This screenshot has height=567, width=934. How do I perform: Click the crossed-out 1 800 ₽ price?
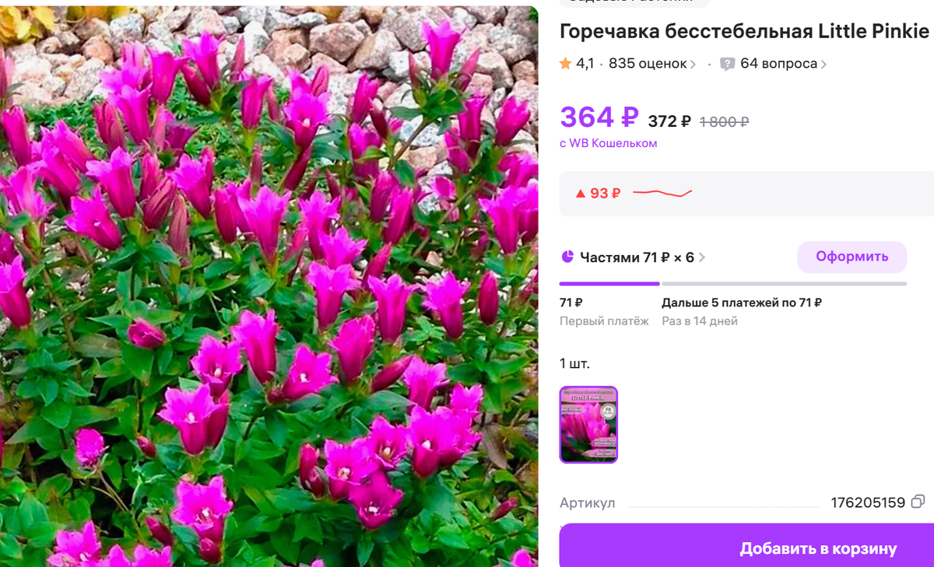pyautogui.click(x=724, y=121)
